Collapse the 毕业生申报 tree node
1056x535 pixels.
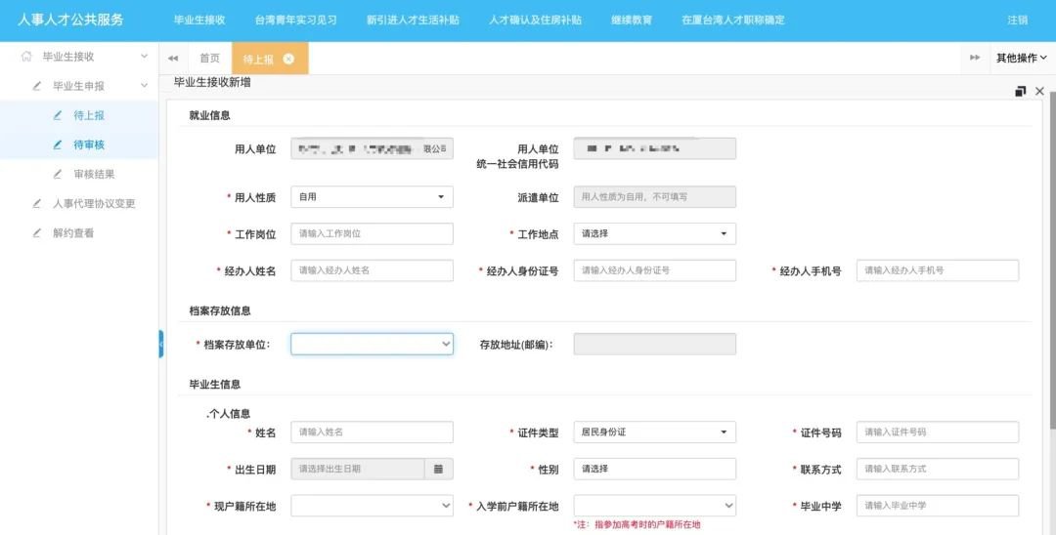tap(145, 86)
